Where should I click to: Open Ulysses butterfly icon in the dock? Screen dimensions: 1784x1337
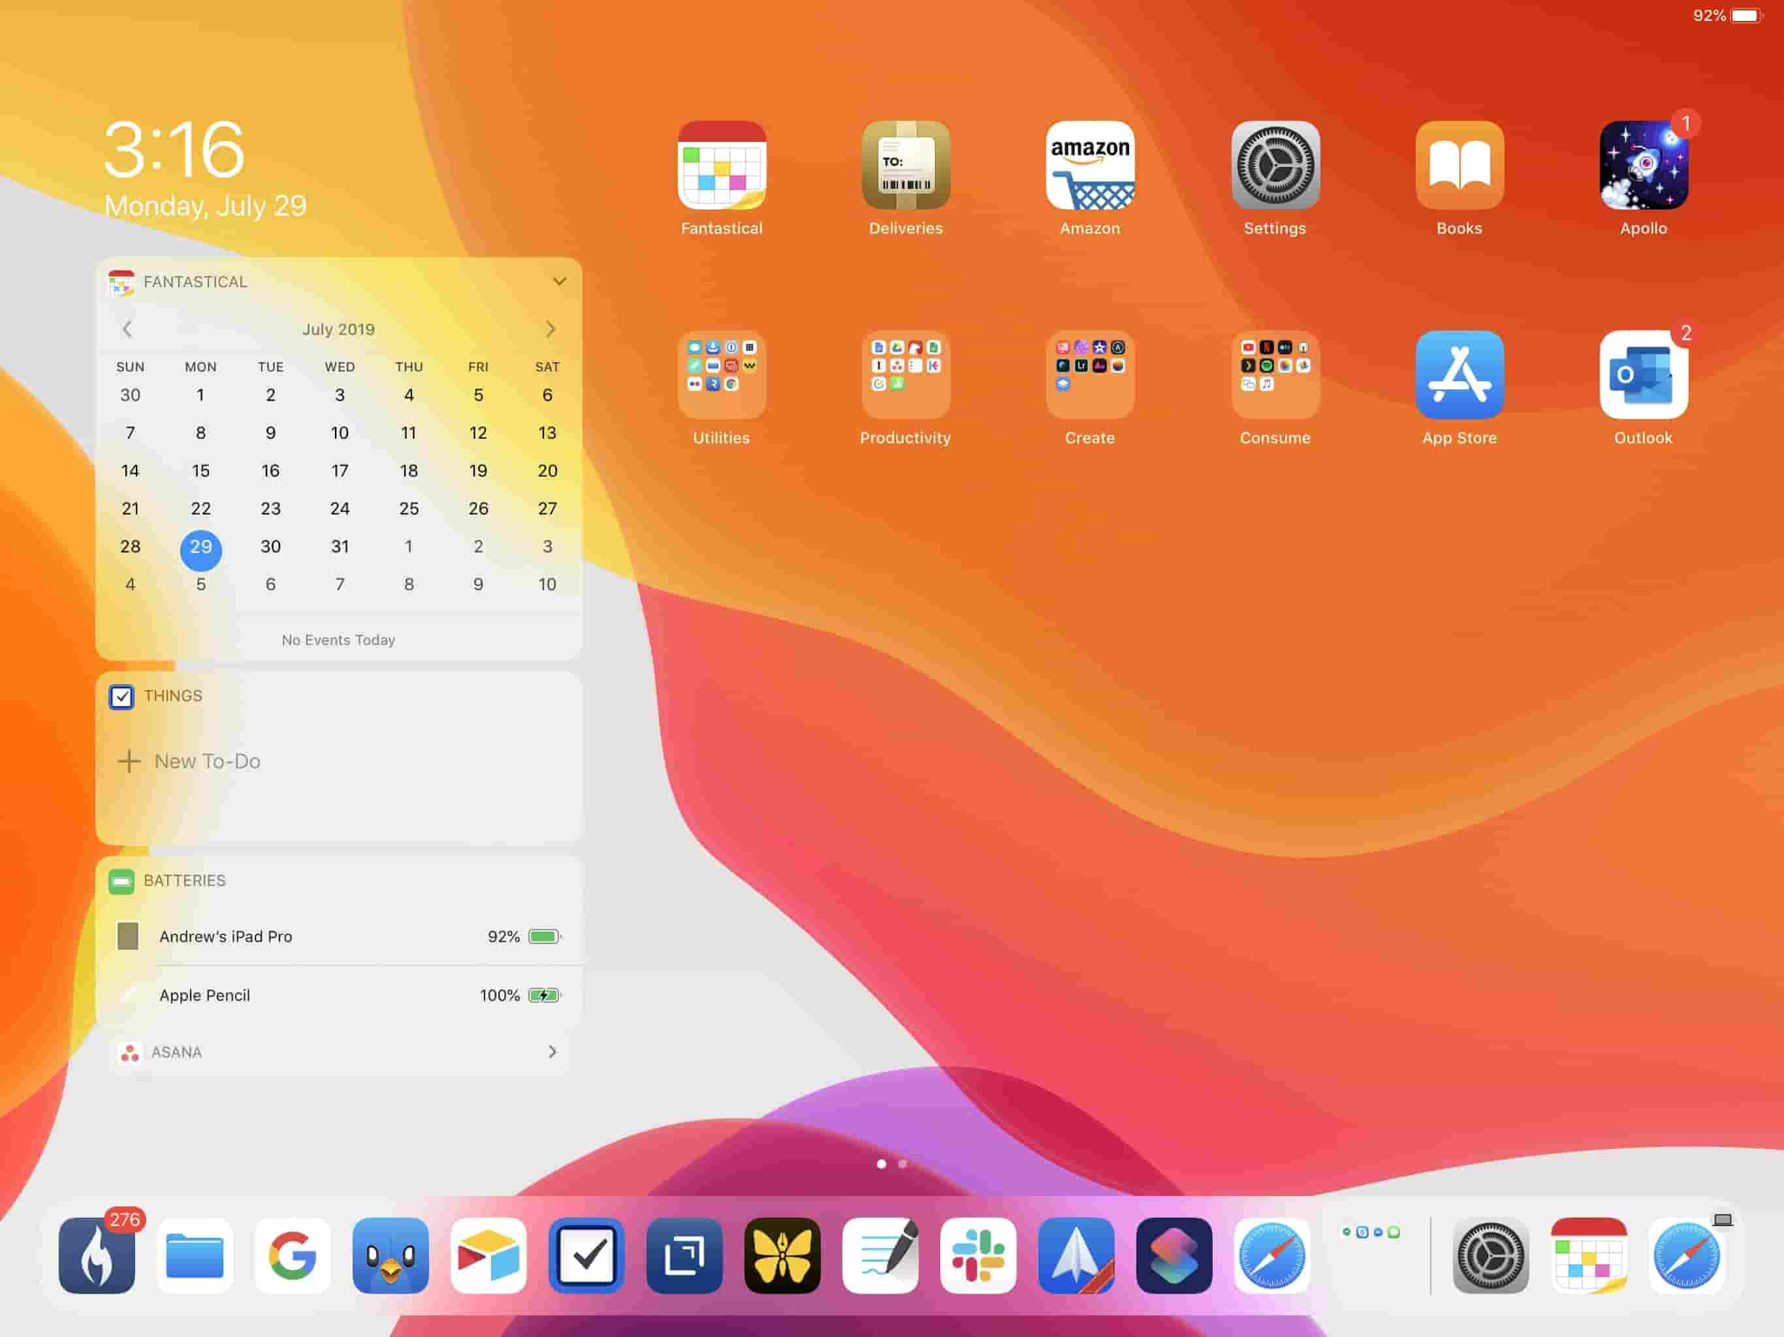[782, 1255]
